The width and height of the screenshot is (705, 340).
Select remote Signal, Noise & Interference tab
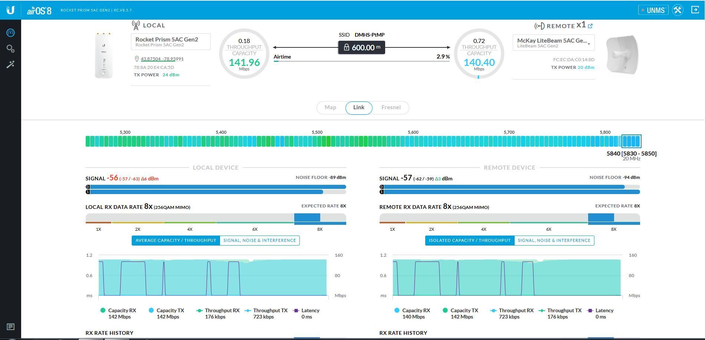[x=554, y=240]
